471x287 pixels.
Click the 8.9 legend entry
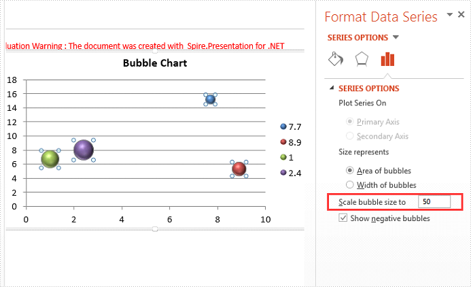[x=290, y=142]
